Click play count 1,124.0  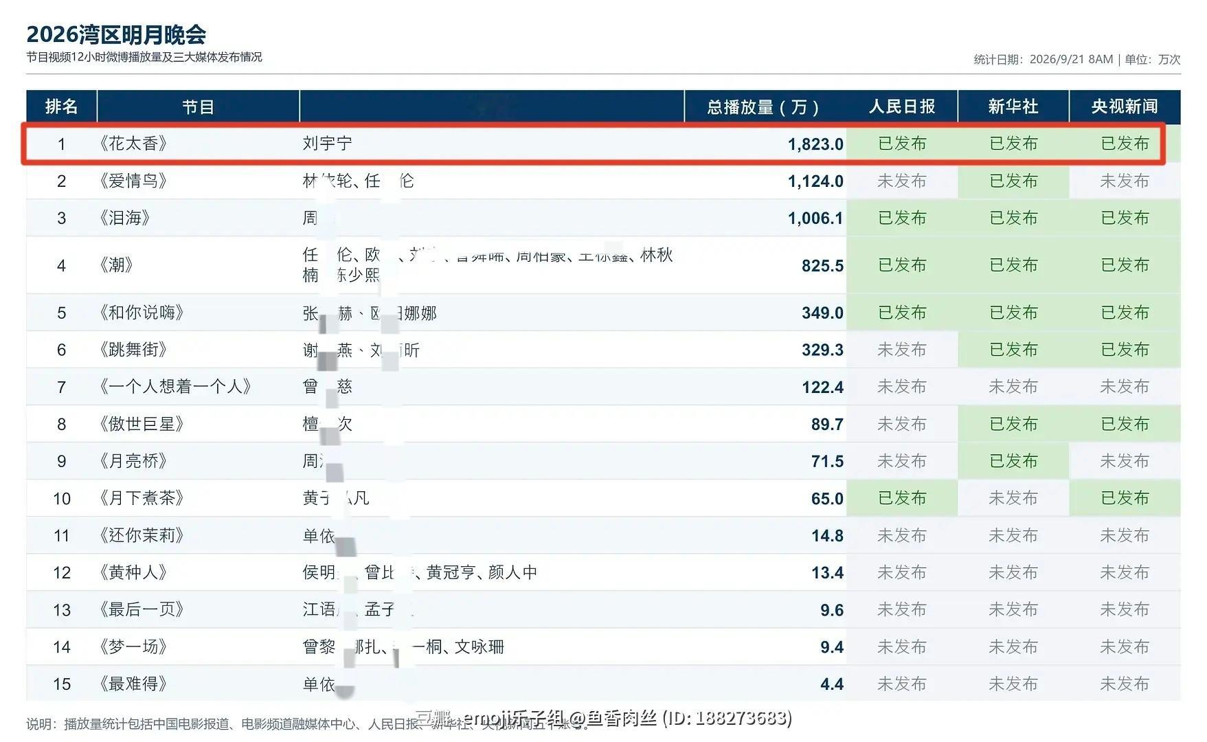tap(815, 181)
